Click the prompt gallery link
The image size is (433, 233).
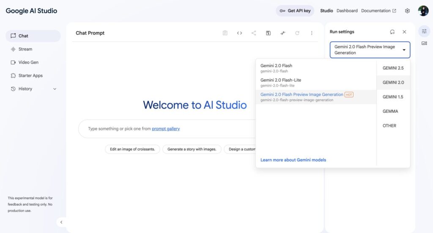coord(166,129)
